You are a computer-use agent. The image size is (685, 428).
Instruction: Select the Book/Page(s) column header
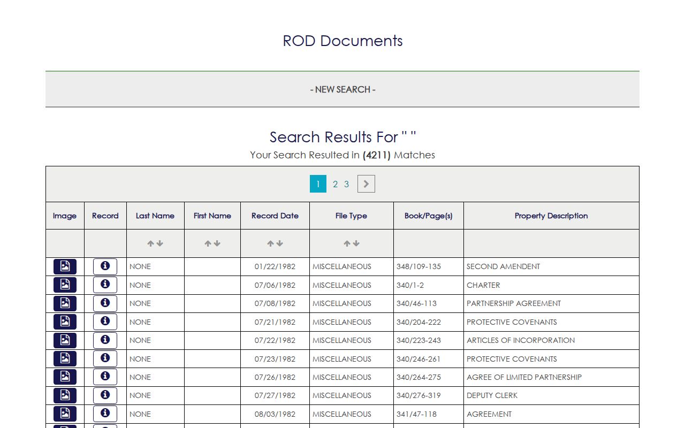point(429,216)
